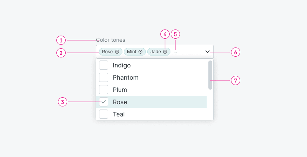Remove the Rose tag via its x icon

117,52
